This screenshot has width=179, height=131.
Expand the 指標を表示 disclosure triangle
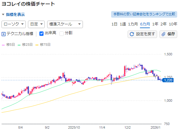coord(3,15)
